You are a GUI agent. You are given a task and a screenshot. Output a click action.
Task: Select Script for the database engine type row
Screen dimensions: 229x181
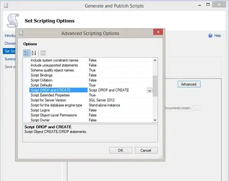91,105
